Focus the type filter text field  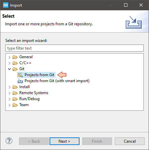(74, 48)
